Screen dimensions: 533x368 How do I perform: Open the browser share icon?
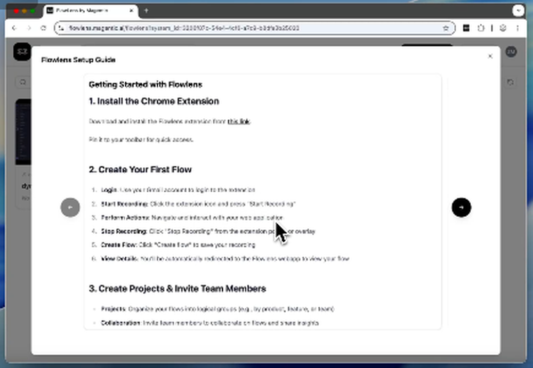point(481,28)
